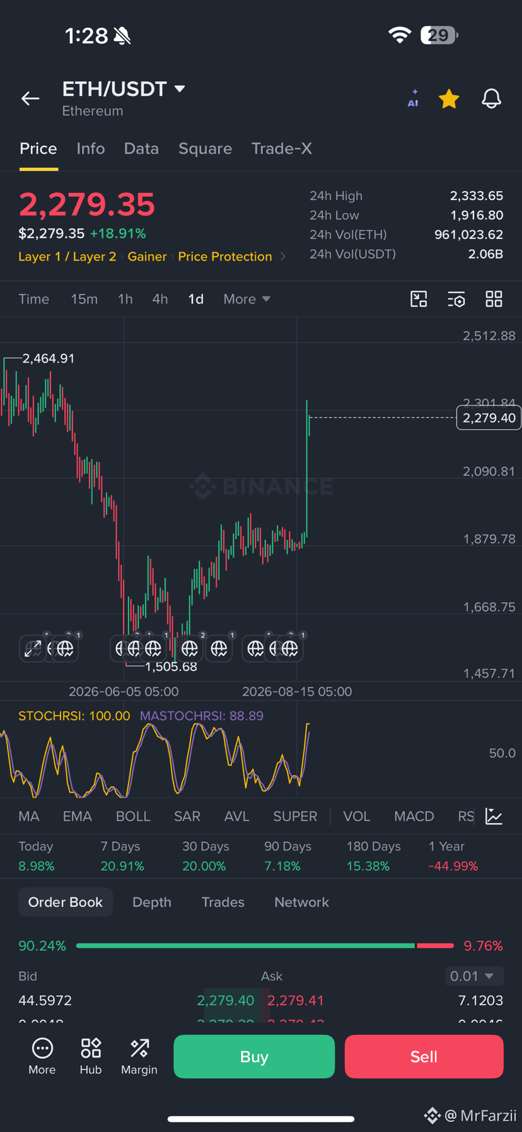Open the Price Protection tag
This screenshot has width=522, height=1132.
point(225,257)
